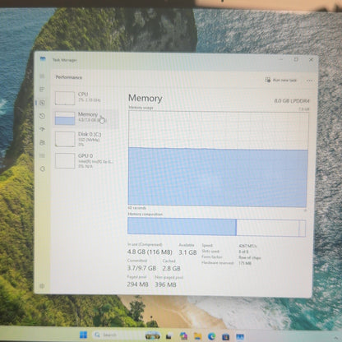Minimize the Task Manager window
Image resolution: width=342 pixels, height=342 pixels.
point(281,59)
